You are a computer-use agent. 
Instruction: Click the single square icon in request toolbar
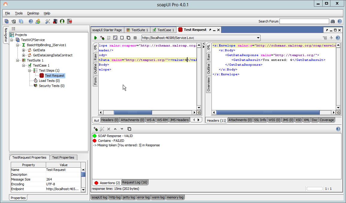coord(122,38)
